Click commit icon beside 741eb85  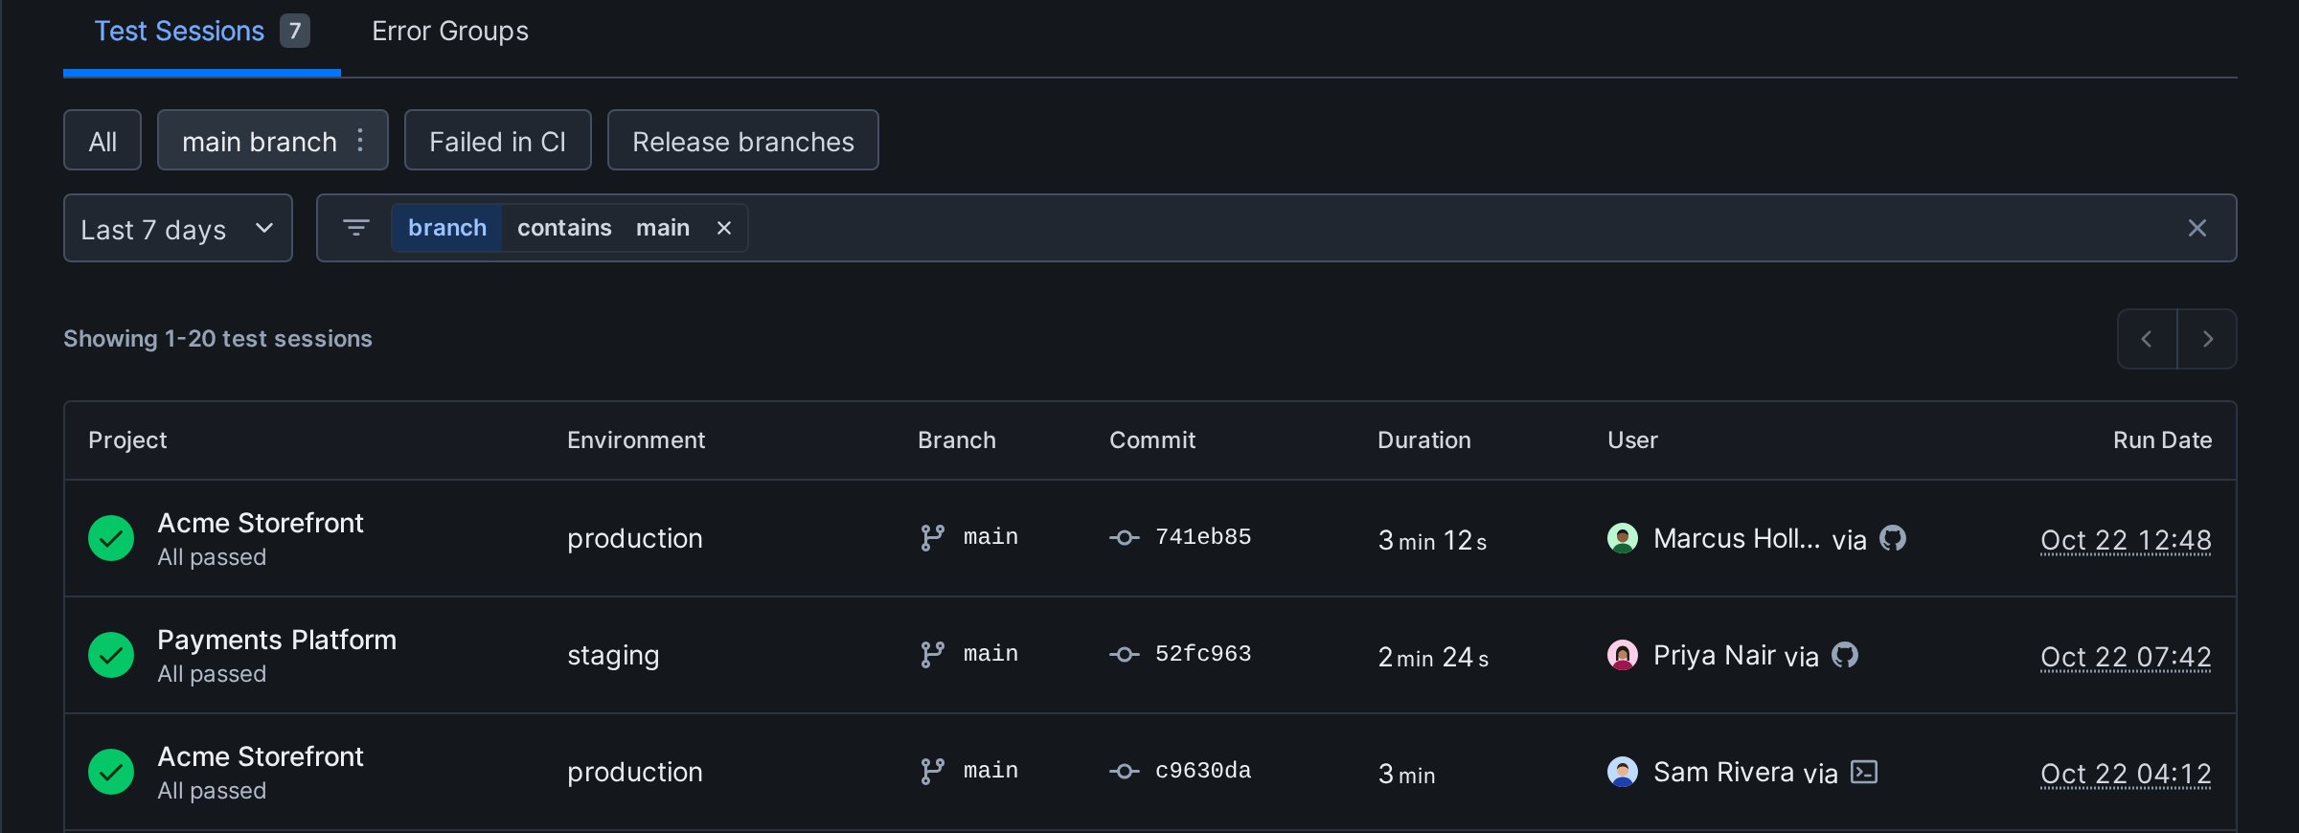tap(1125, 538)
